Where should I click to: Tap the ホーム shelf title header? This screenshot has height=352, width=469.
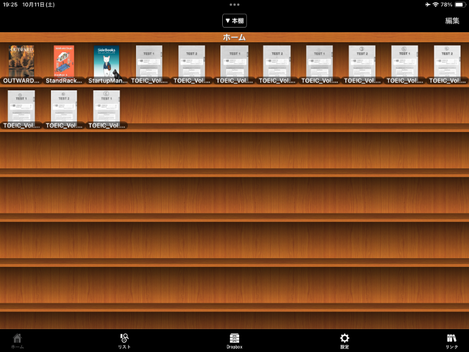pos(235,38)
